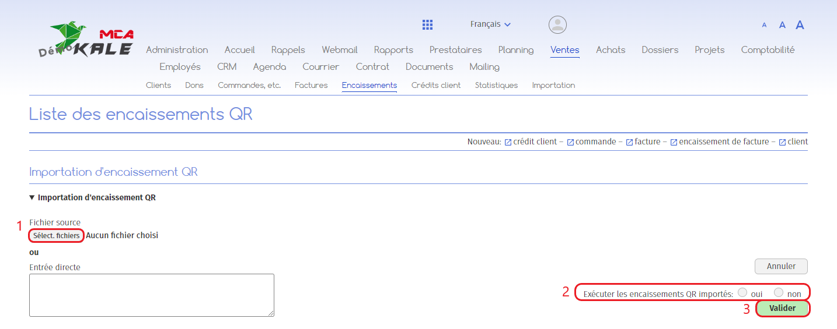Open the Ventes menu
Screen dimensions: 837x329
tap(565, 50)
